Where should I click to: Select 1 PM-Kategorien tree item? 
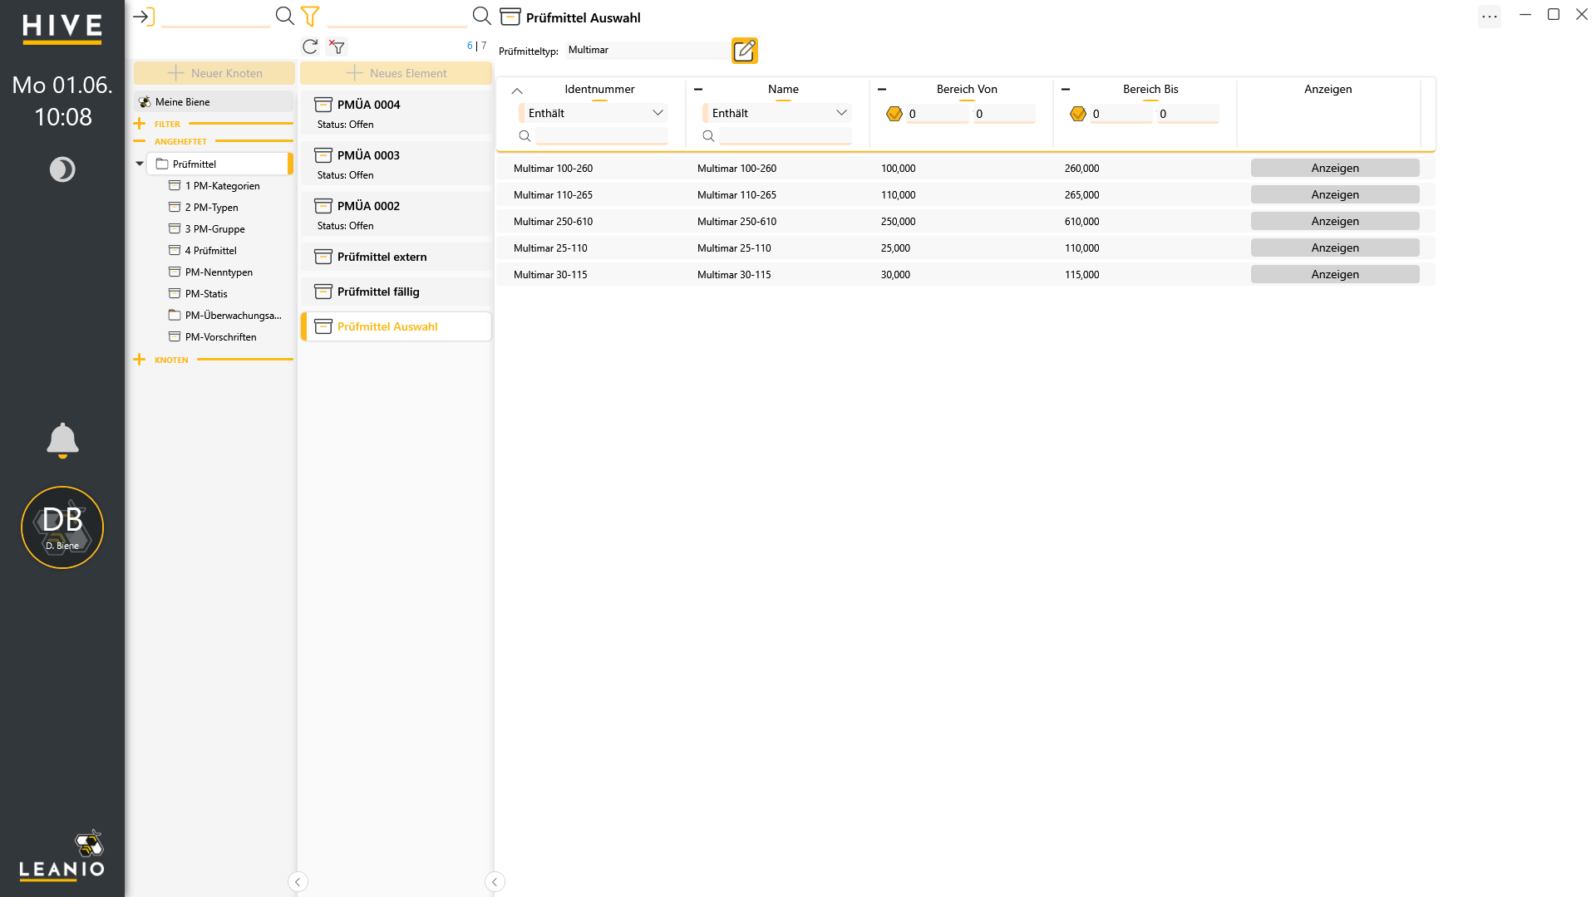(222, 186)
